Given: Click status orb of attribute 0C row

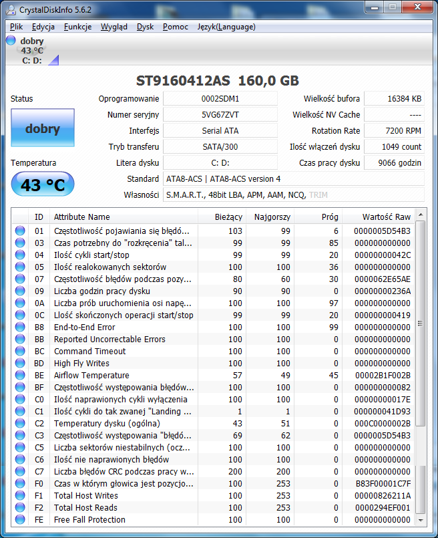Looking at the screenshot, I should [x=20, y=315].
